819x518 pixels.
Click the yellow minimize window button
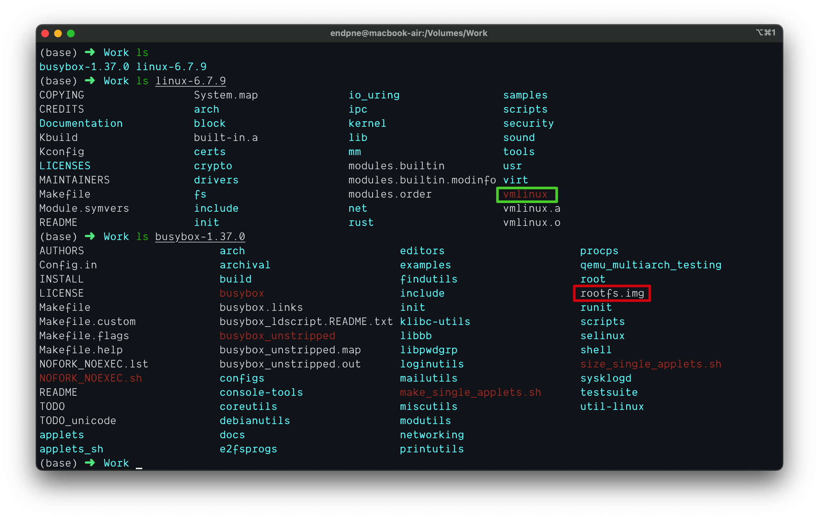[x=58, y=33]
